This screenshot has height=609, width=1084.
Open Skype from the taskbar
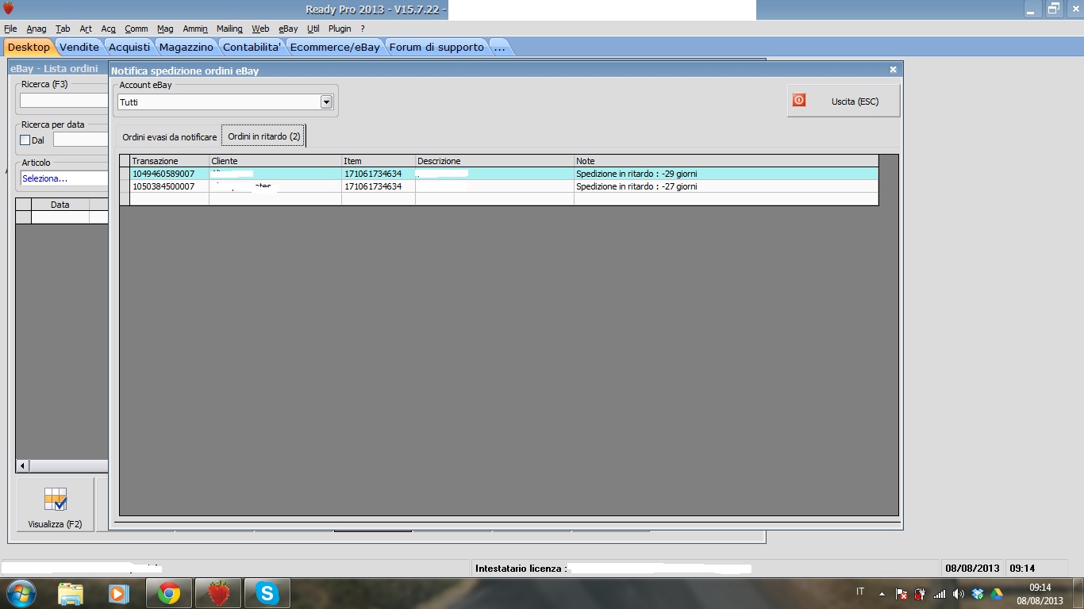pyautogui.click(x=267, y=593)
